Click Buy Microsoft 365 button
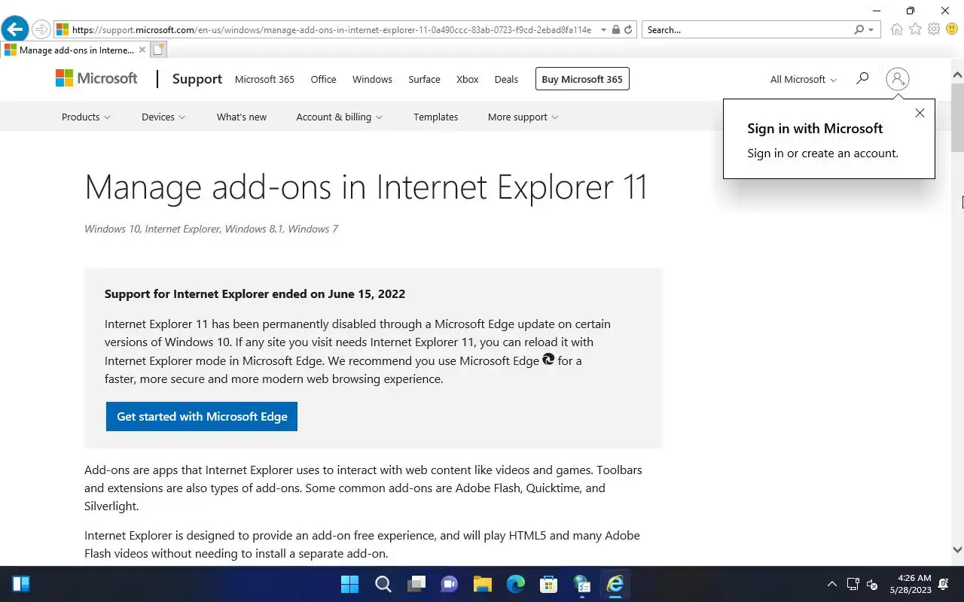The image size is (964, 602). pyautogui.click(x=582, y=79)
